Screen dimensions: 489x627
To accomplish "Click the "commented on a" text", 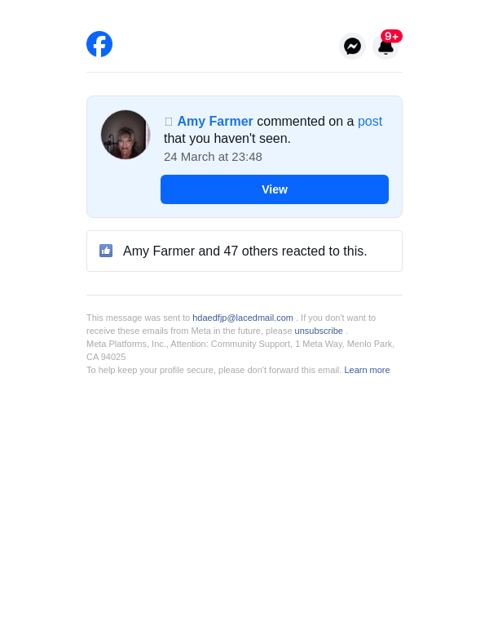I will click(x=306, y=122).
